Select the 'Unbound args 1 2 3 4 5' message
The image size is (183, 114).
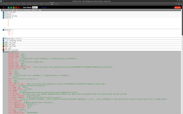point(13,38)
